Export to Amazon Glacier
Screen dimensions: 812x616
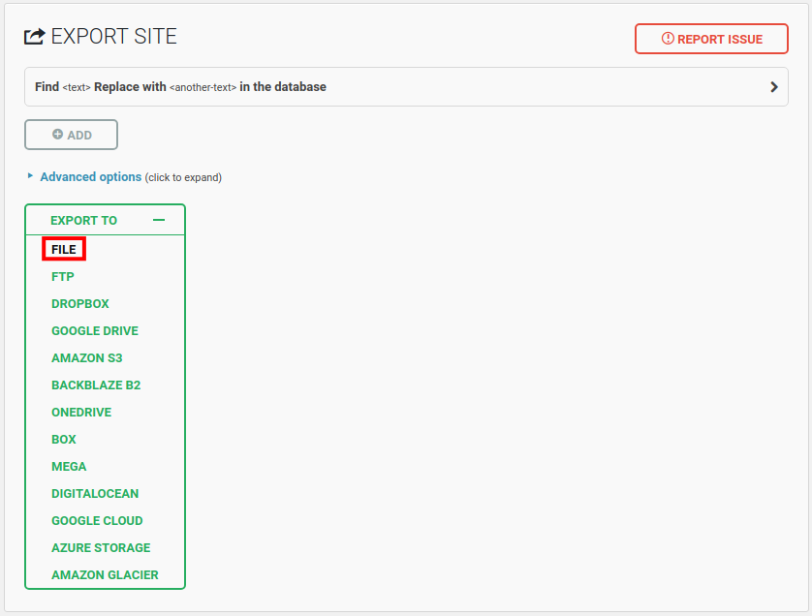coord(105,575)
